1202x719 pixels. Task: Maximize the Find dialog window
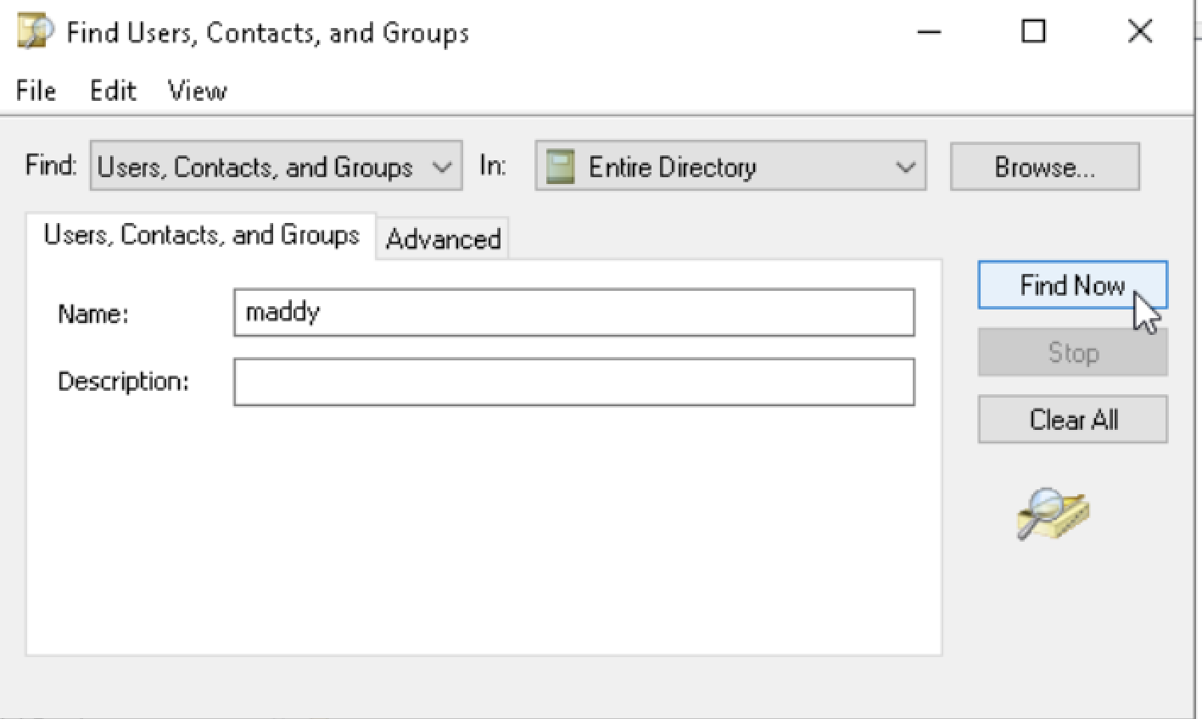tap(1033, 32)
